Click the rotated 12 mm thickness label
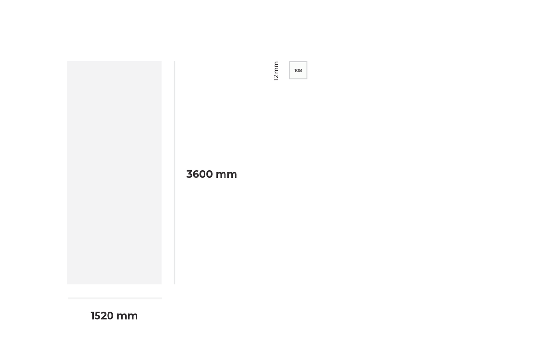Image resolution: width=538 pixels, height=358 pixels. (x=276, y=71)
